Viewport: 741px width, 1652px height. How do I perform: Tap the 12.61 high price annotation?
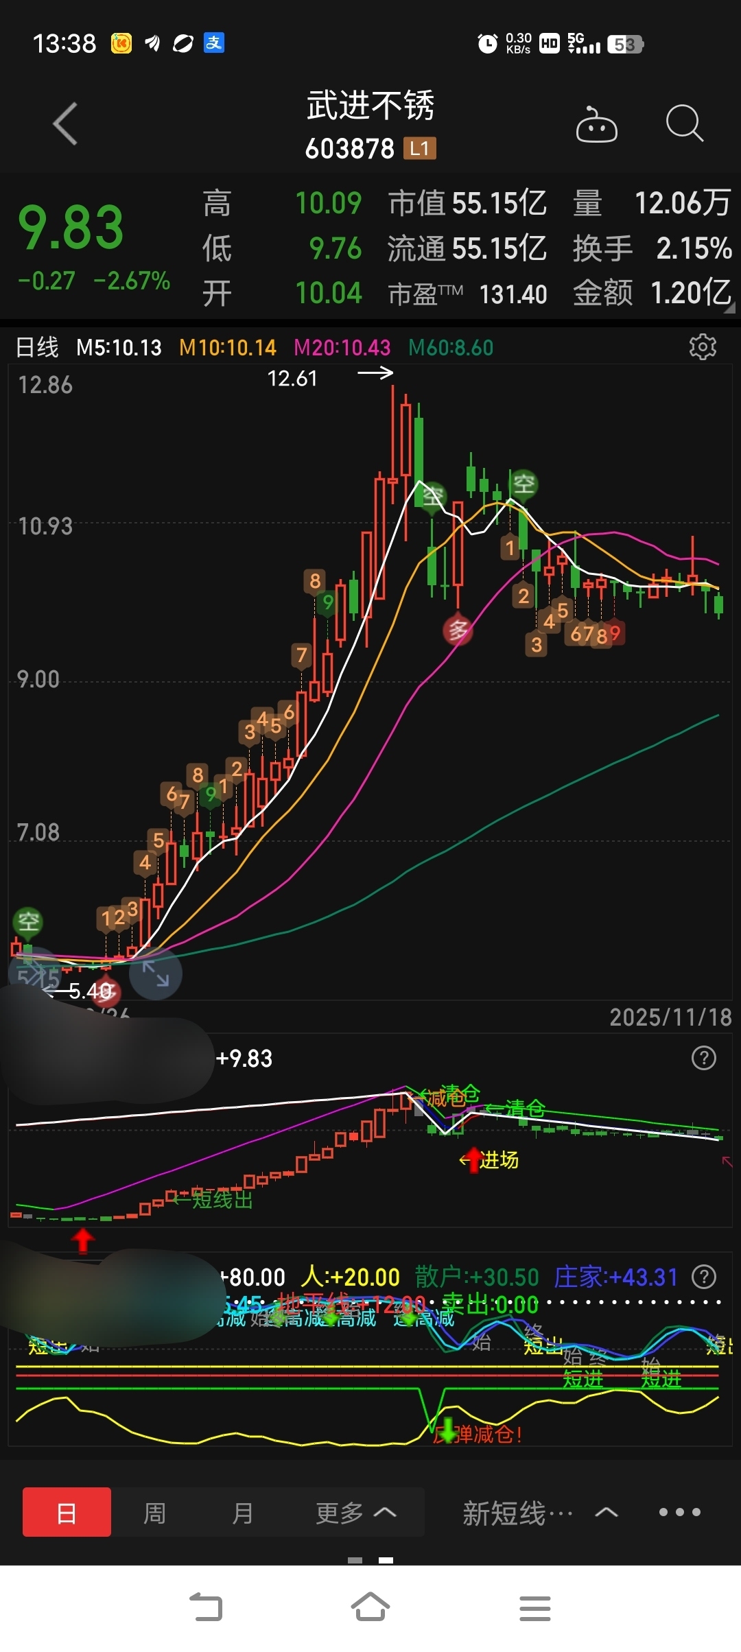(292, 378)
